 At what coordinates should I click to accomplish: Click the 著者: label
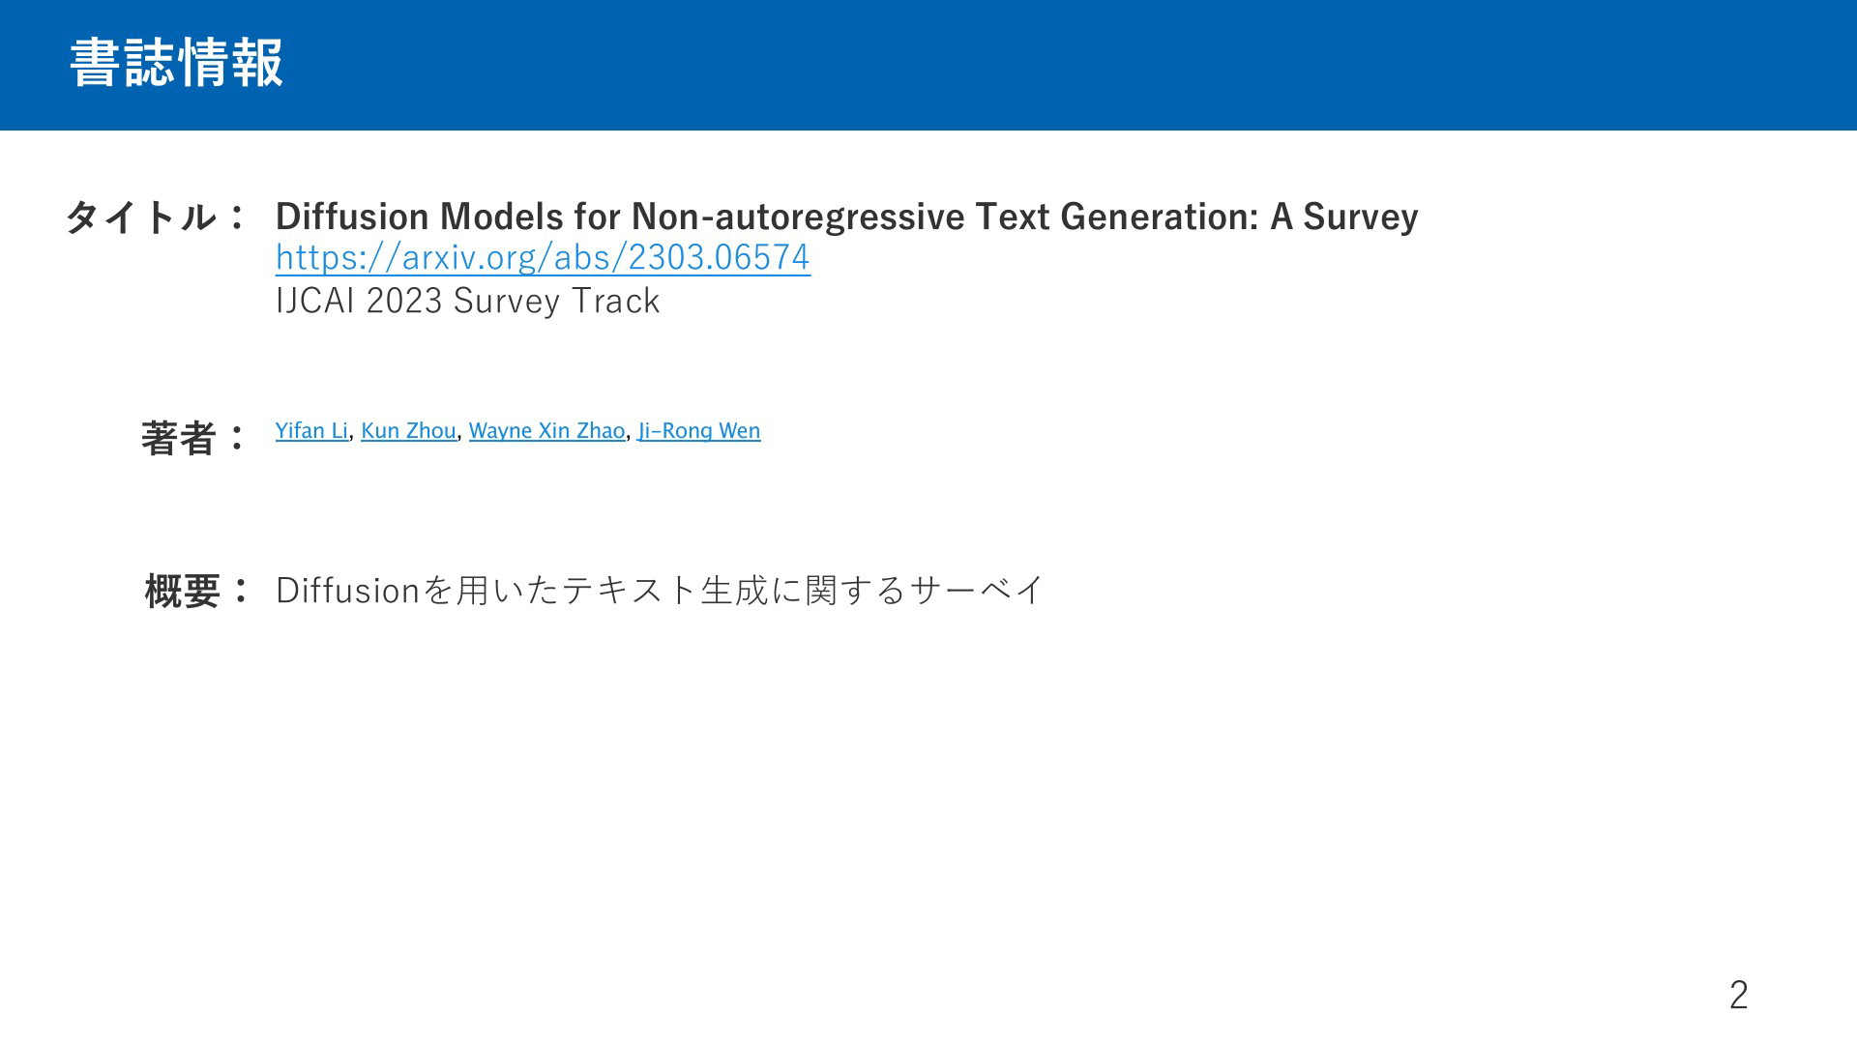pyautogui.click(x=194, y=438)
